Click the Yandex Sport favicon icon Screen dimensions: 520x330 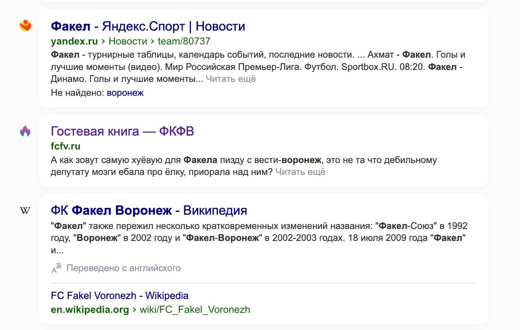coord(25,26)
